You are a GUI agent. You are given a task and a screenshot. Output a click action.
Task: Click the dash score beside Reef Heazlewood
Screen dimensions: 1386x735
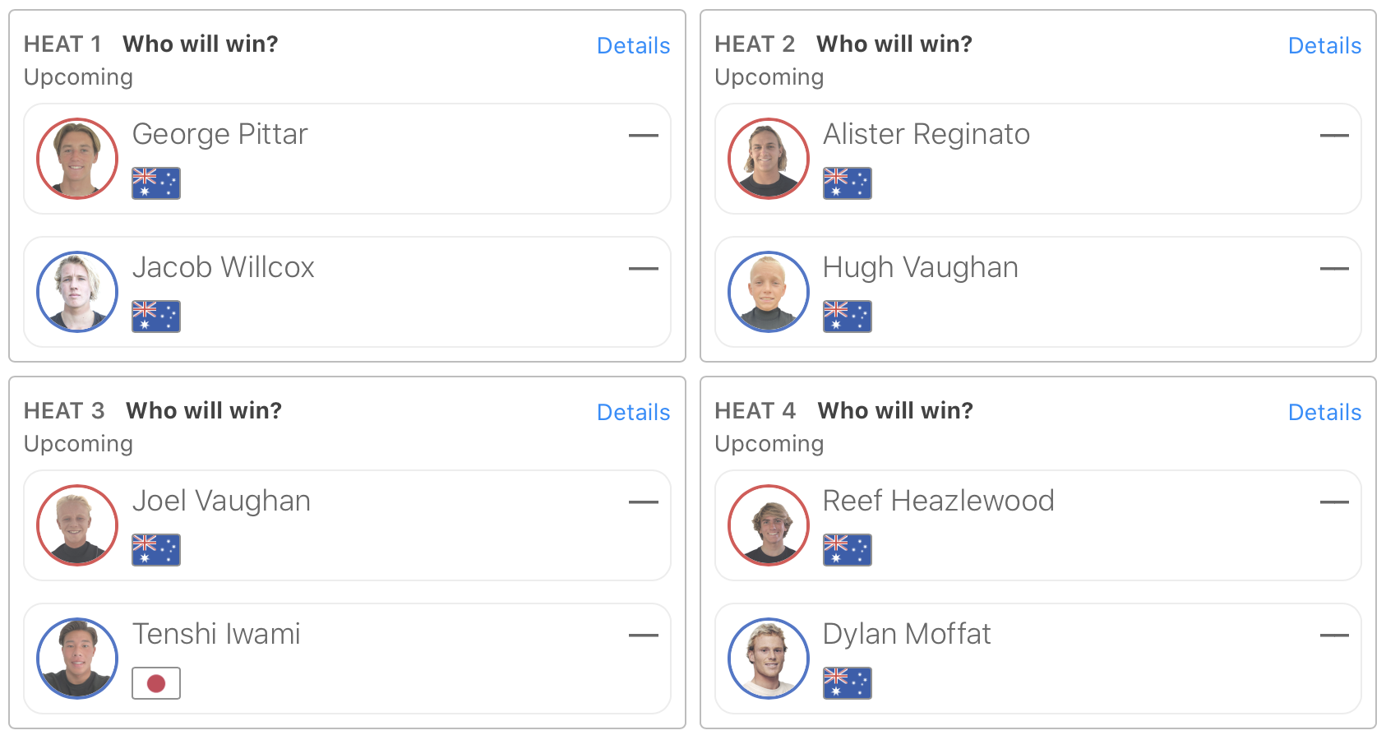tap(1333, 502)
